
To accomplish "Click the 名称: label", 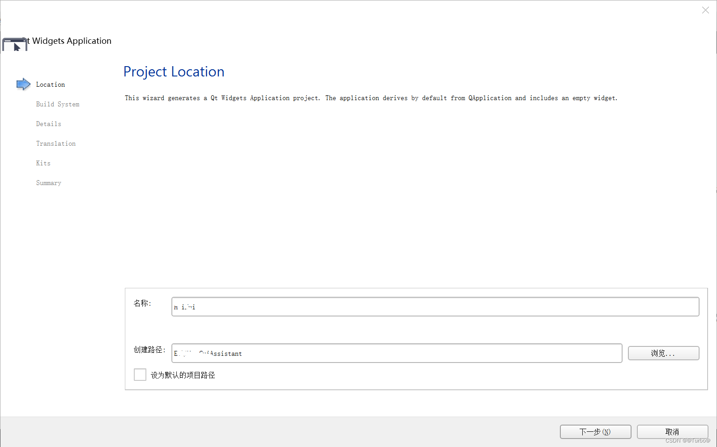I will click(142, 303).
